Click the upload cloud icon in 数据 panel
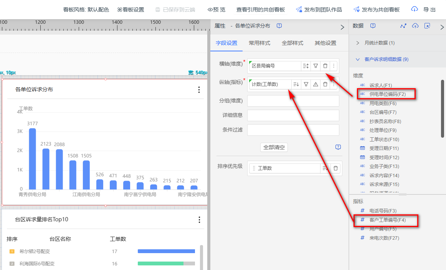 click(415, 26)
